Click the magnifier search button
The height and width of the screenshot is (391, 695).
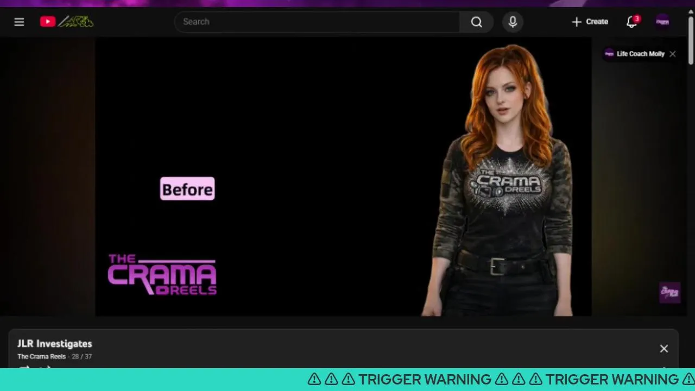[x=476, y=22]
